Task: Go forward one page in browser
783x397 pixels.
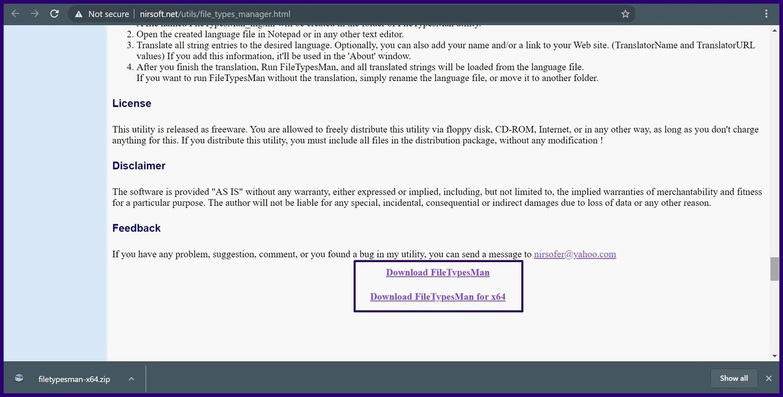Action: (x=35, y=14)
